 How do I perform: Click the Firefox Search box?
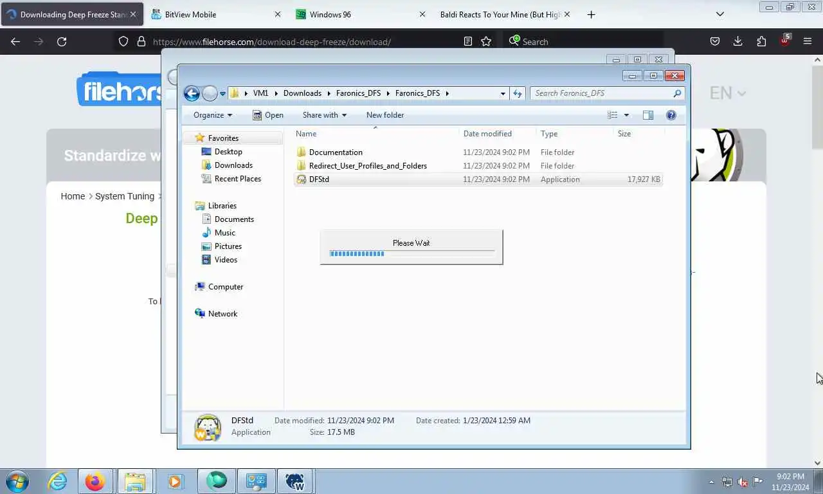click(584, 41)
